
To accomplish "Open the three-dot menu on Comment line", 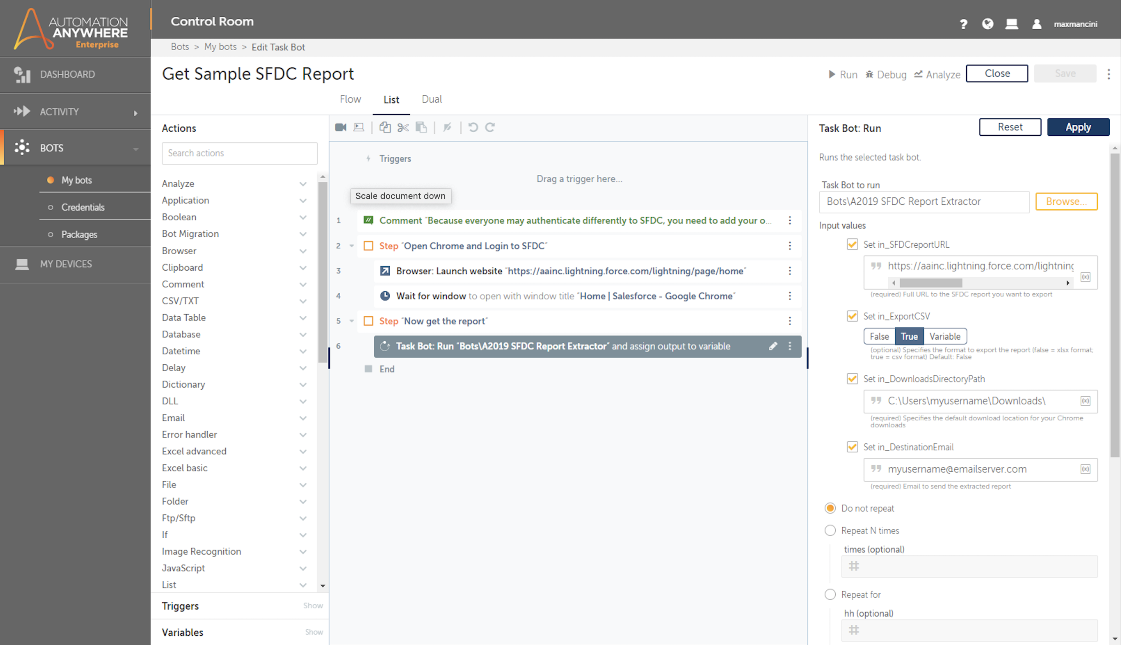I will click(790, 221).
